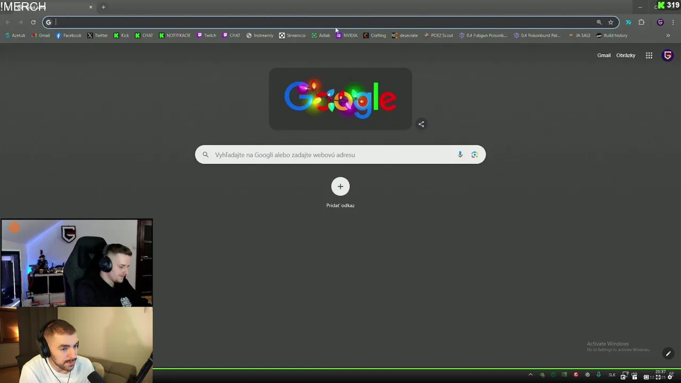Open the Twitter bookmark

coord(97,36)
